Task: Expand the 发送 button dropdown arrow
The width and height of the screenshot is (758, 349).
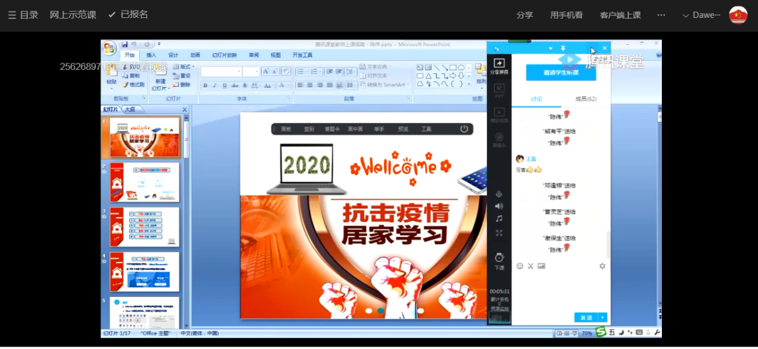Action: click(603, 317)
